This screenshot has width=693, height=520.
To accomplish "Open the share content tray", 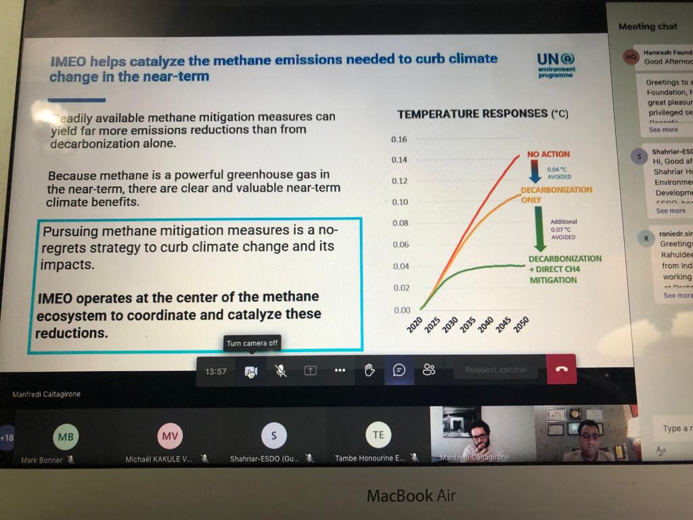I will pyautogui.click(x=310, y=370).
